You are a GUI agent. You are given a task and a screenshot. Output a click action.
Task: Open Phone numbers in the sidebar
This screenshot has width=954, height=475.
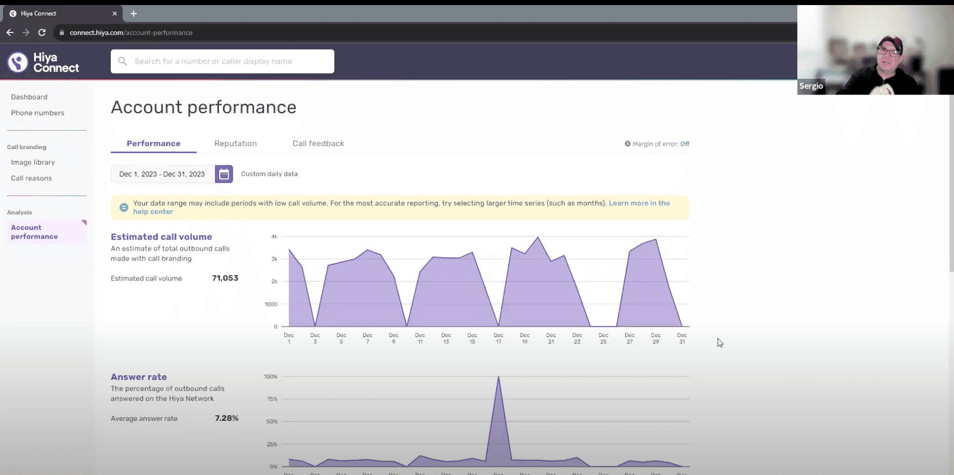pyautogui.click(x=37, y=113)
